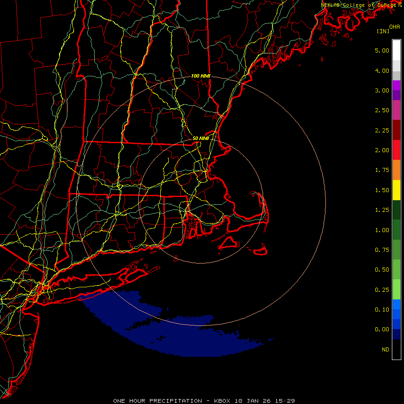Click the bright red 2.00 legend swatch
Viewport: 404px width, 404px height.
[396, 150]
